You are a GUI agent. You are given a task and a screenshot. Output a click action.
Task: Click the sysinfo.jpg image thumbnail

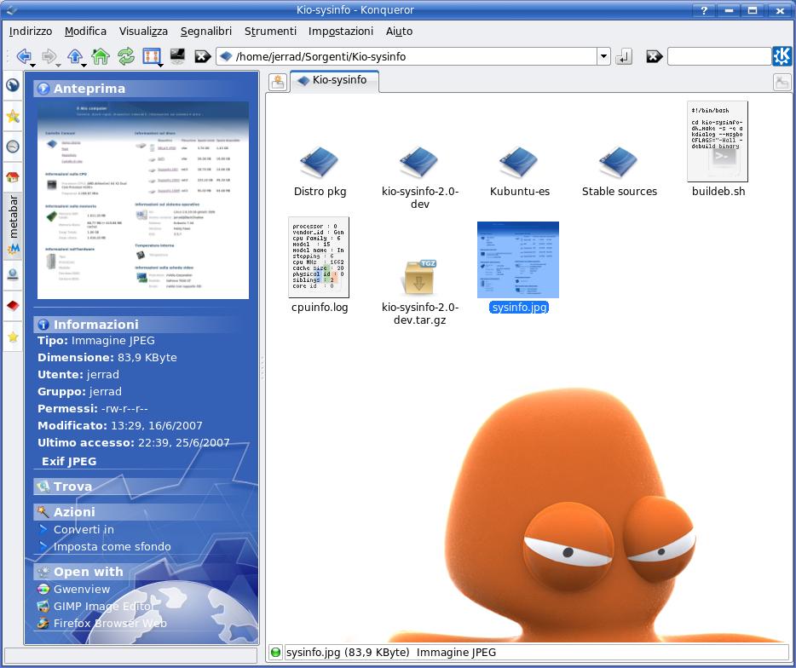tap(518, 260)
